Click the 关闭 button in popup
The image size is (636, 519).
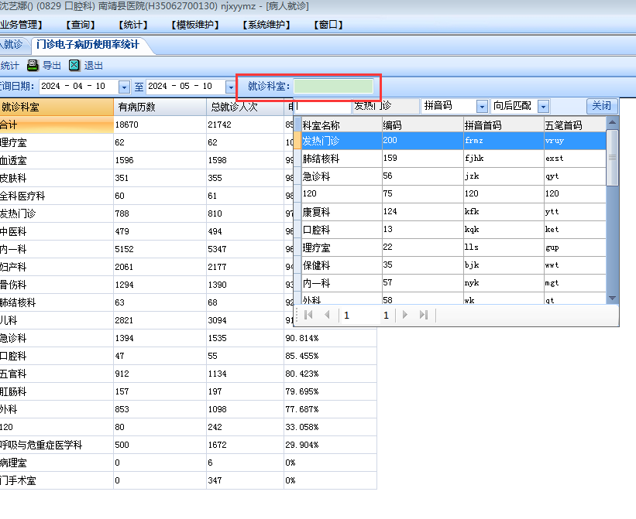pos(602,106)
